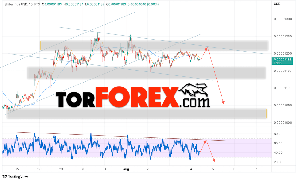Click the red arrowhead pointing down on price chart
The image size is (298, 181).
223,102
